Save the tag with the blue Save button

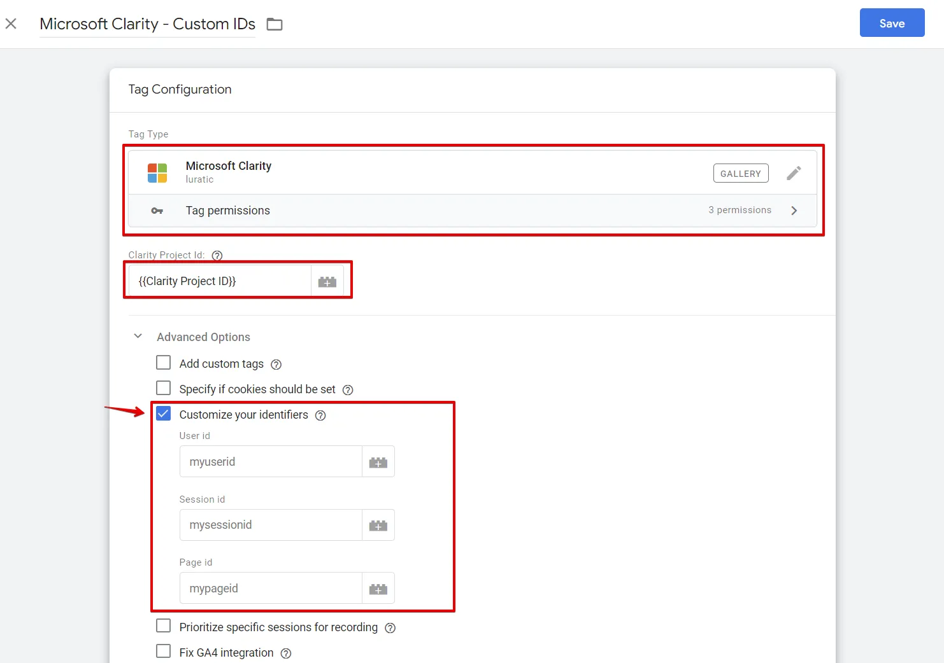tap(892, 23)
